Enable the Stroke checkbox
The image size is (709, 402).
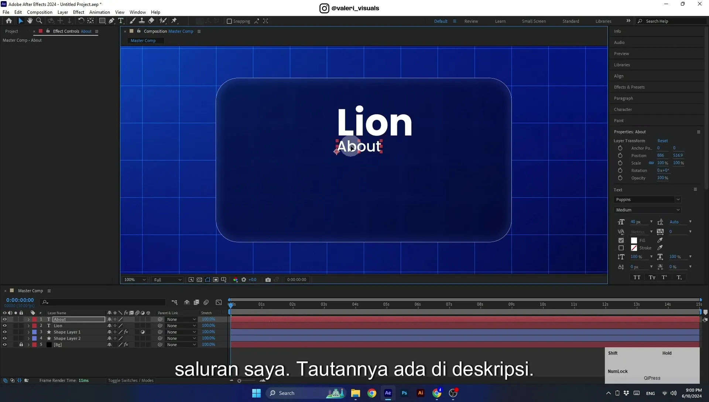(x=621, y=248)
